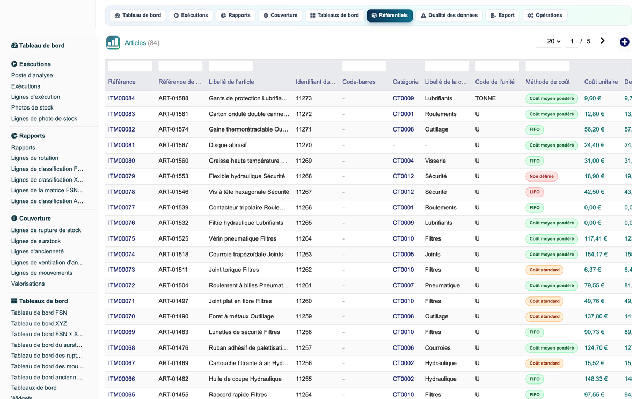The width and height of the screenshot is (644, 399).
Task: Click the Libellé de la catégorie filter field
Action: click(447, 66)
